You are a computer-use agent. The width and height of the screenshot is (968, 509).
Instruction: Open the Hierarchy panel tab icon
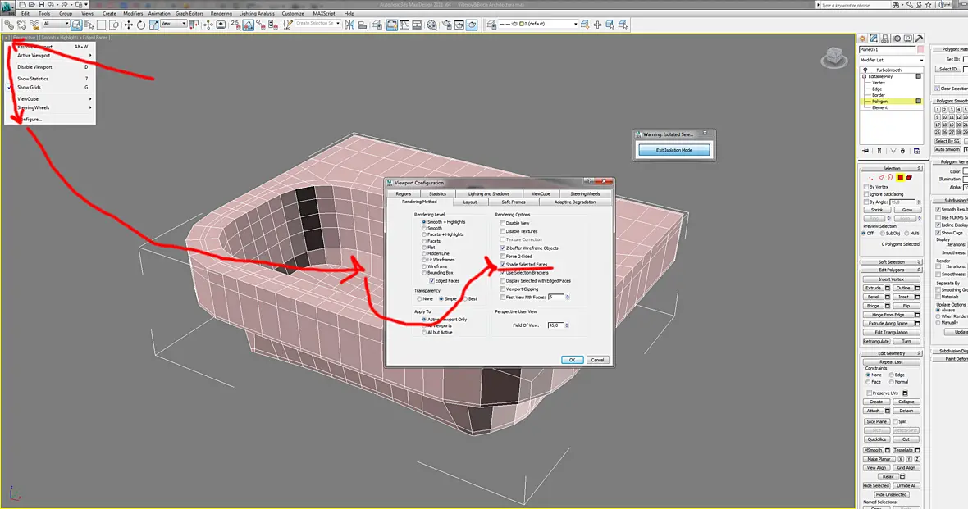coord(885,39)
